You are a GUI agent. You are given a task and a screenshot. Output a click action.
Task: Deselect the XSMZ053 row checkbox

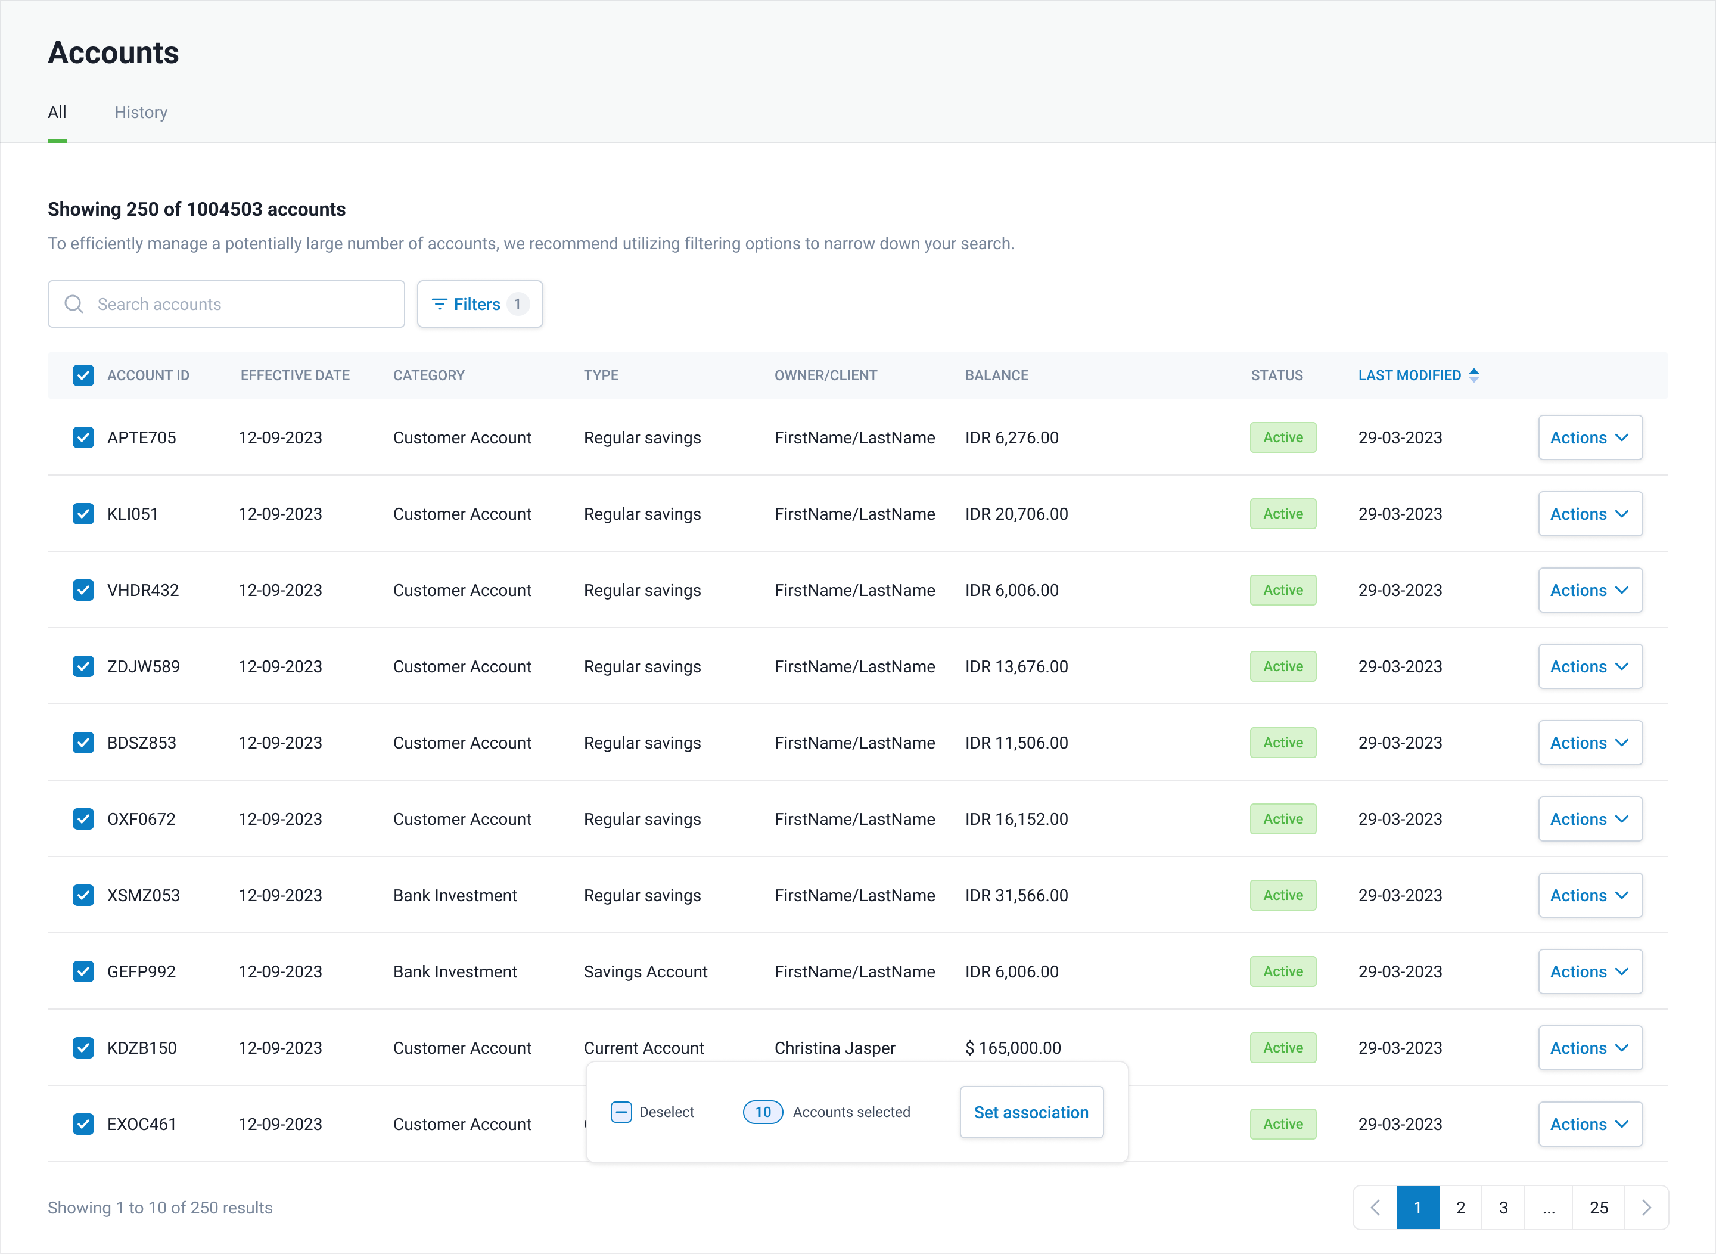coord(83,896)
